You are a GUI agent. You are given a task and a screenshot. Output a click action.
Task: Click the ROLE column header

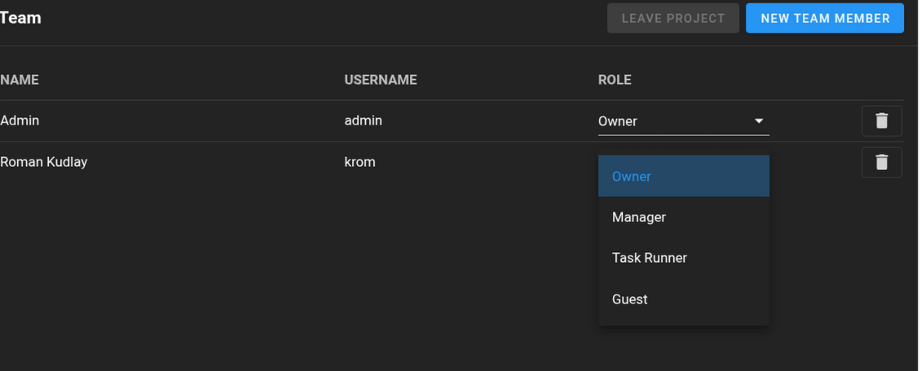click(615, 80)
